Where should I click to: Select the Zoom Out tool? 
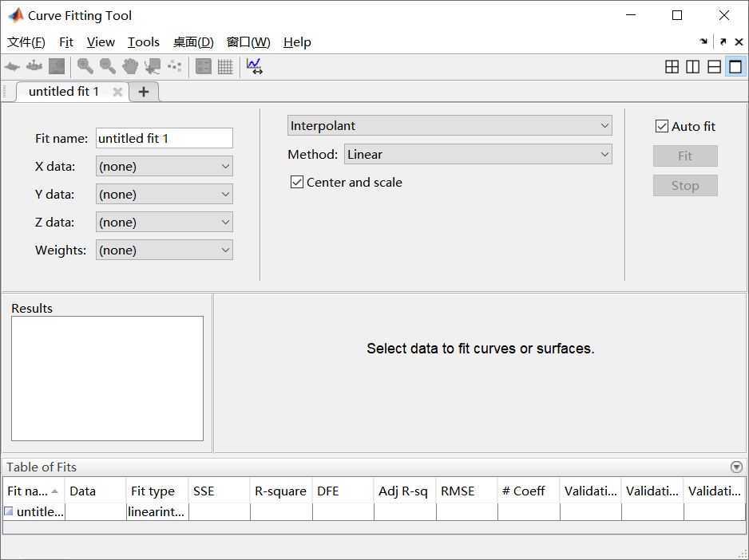[x=107, y=66]
